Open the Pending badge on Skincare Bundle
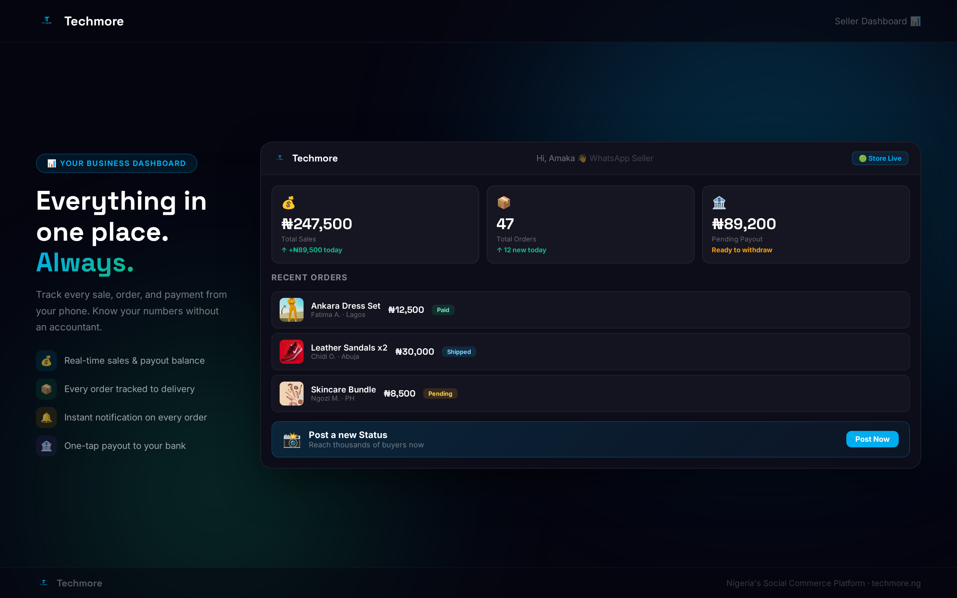Screen dimensions: 957x598 [440, 394]
